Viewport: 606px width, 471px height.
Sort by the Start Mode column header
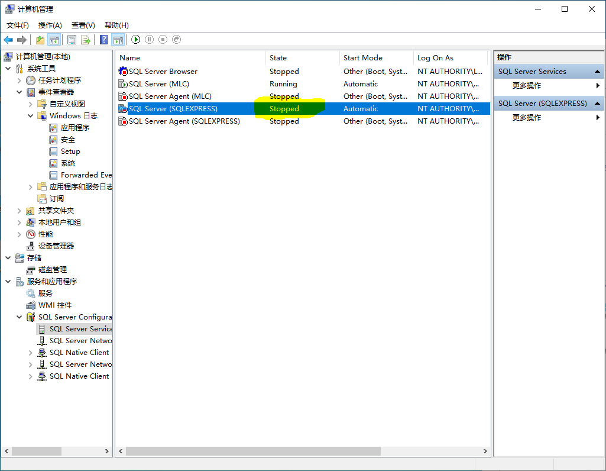[x=377, y=57]
